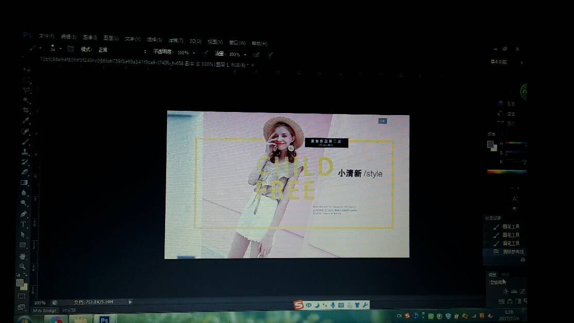Open the 文件(F) menu
Screen dimensions: 574x323
pos(46,36)
